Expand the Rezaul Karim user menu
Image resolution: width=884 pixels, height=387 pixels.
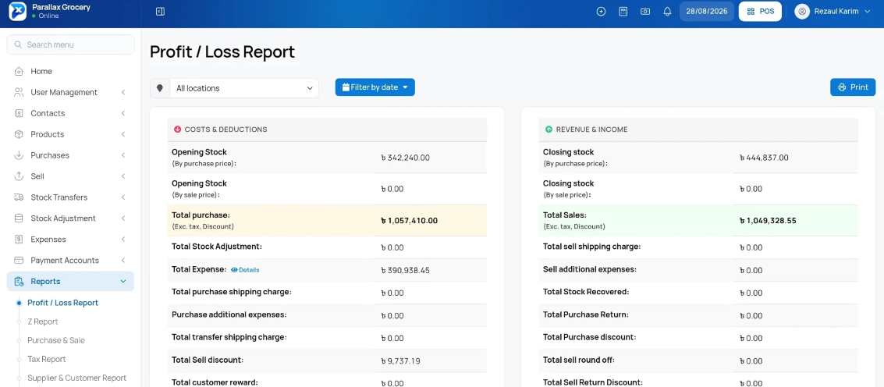[833, 11]
